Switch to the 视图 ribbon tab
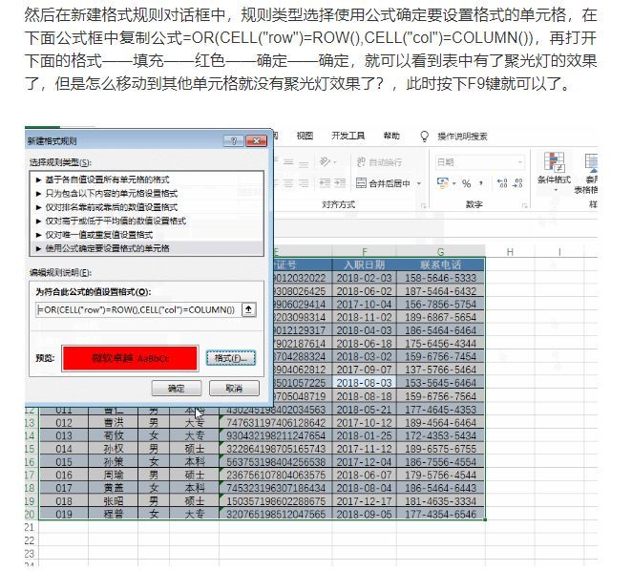 (x=305, y=136)
